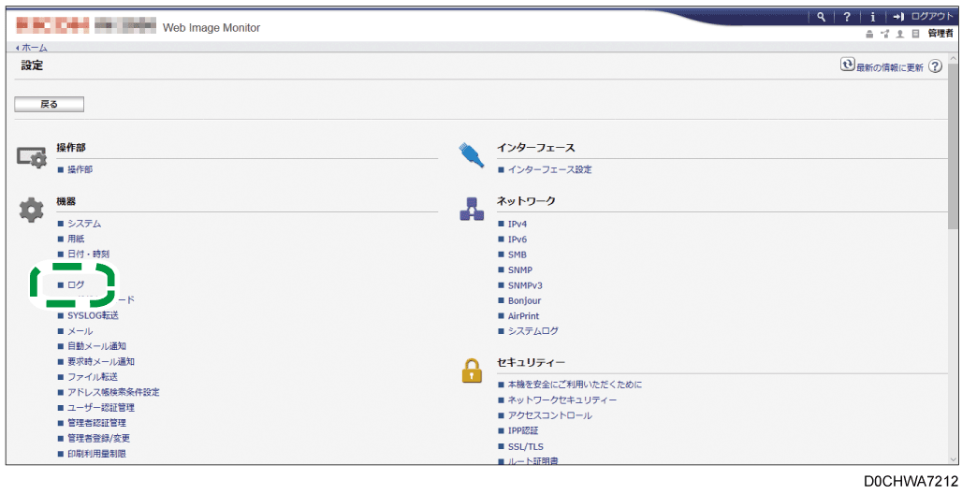Open the AirPrint settings link
This screenshot has height=494, width=962.
pyautogui.click(x=523, y=316)
